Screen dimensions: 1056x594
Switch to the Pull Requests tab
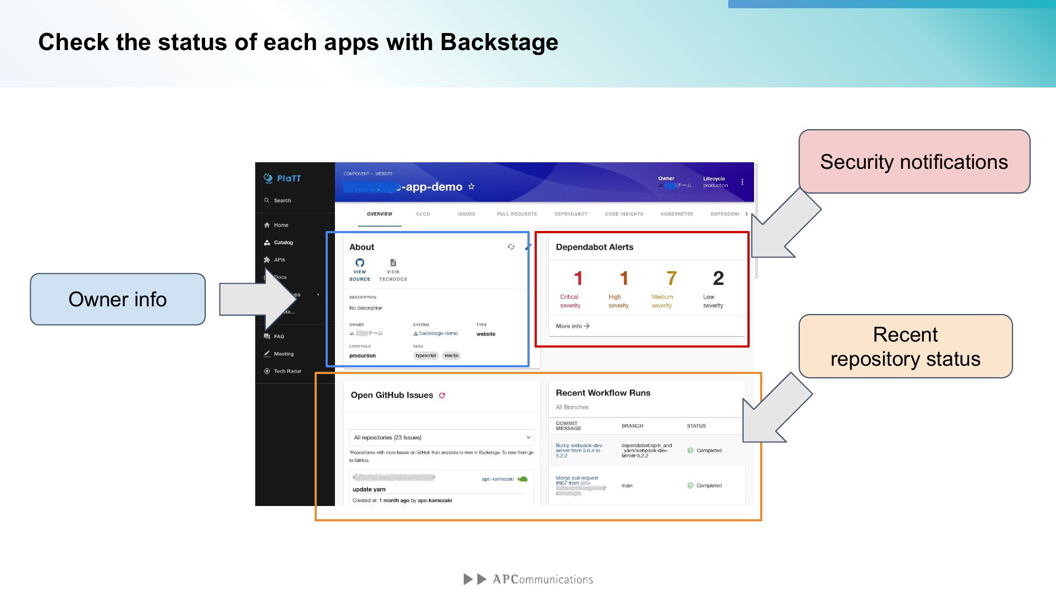click(517, 215)
